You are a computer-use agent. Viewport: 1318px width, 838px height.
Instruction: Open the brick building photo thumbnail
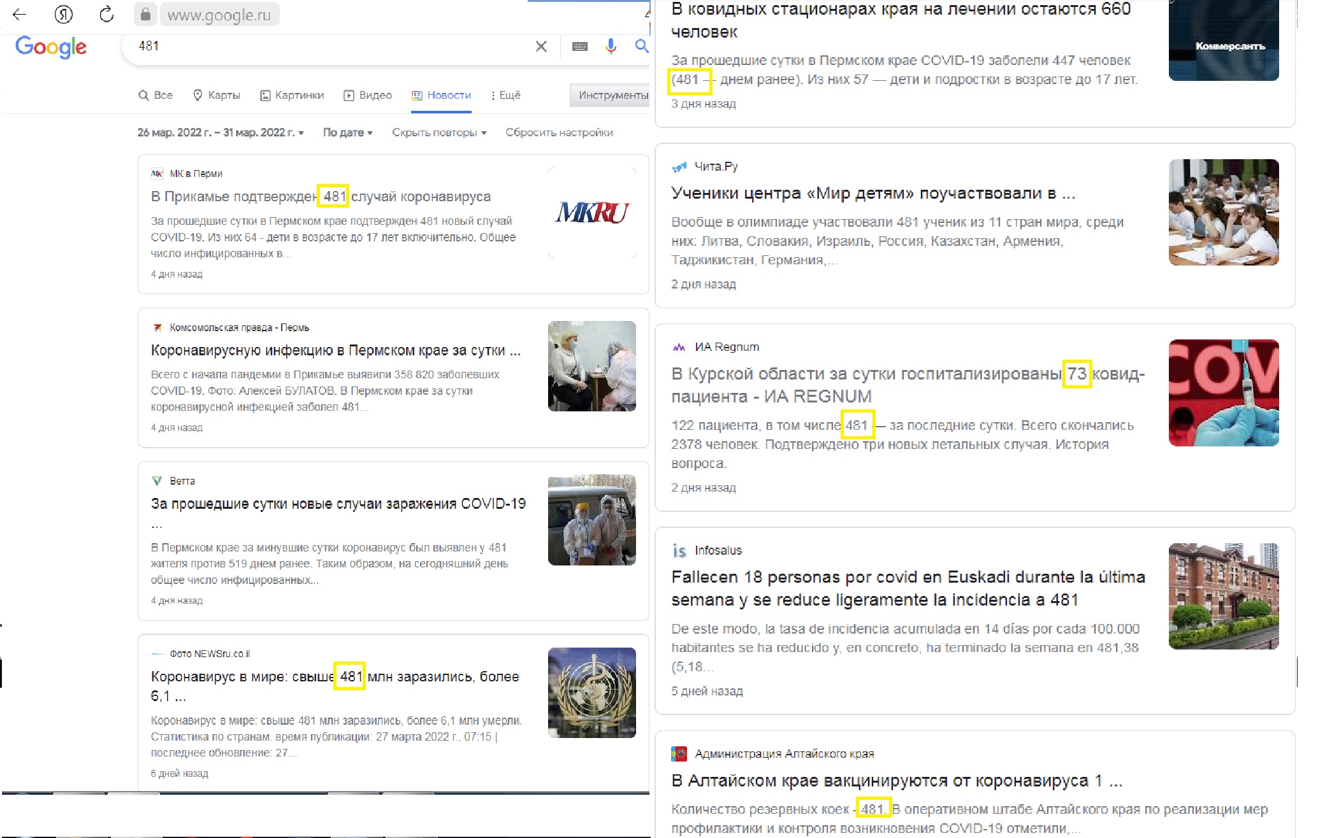pos(1224,596)
